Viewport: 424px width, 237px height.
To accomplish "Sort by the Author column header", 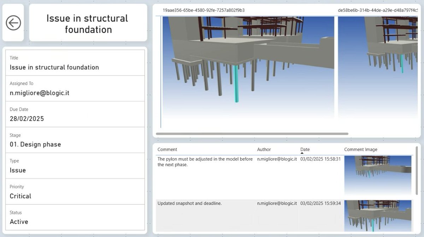I will [264, 150].
